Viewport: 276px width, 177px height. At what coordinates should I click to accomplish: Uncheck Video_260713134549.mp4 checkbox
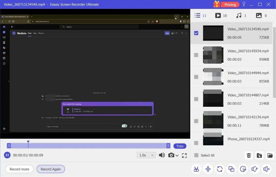coord(196,33)
